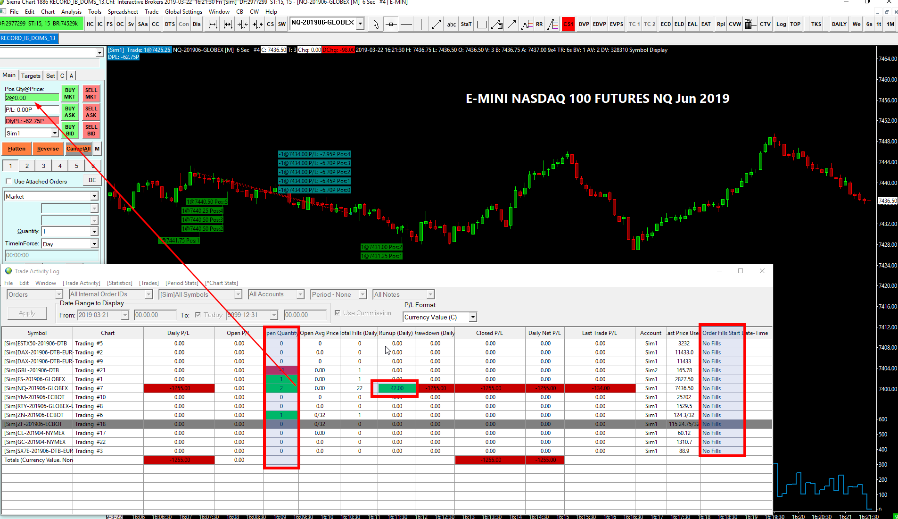Click the multi-colored zigzag study icon
This screenshot has height=519, width=898.
click(x=527, y=24)
